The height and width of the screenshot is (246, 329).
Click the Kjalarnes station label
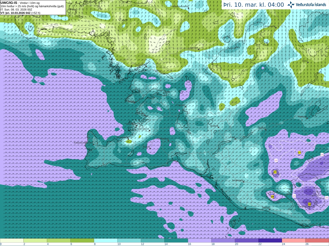140,113
